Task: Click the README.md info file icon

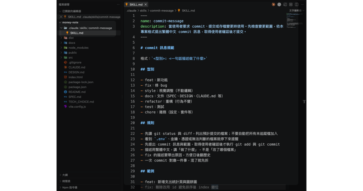Action: click(x=66, y=92)
